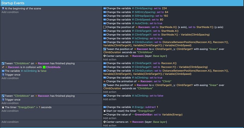The height and width of the screenshot is (128, 244).
Task: Click the camera icon in the last event without conditions
Action: click(x=105, y=122)
